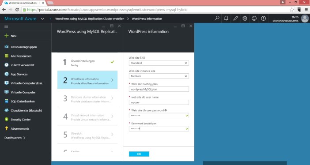Click the web site db user name field
Screen dimensions: 310x165
click(x=159, y=102)
